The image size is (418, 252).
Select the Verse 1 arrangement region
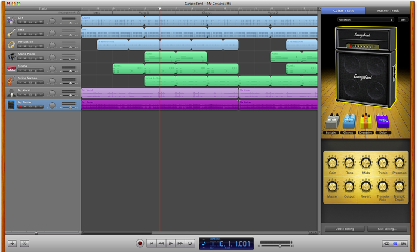(x=144, y=13)
